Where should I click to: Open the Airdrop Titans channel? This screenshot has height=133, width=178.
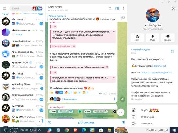coord(22,86)
